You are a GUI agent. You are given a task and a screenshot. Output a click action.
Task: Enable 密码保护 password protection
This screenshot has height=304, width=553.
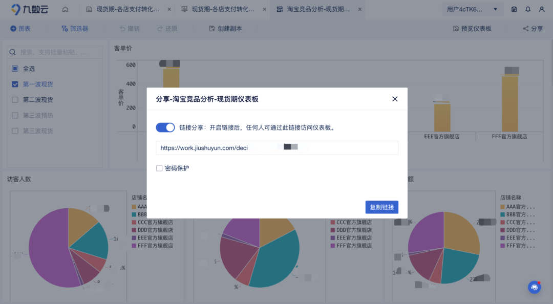point(159,167)
